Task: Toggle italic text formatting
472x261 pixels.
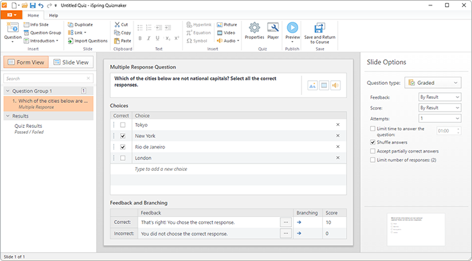Action: (149, 38)
